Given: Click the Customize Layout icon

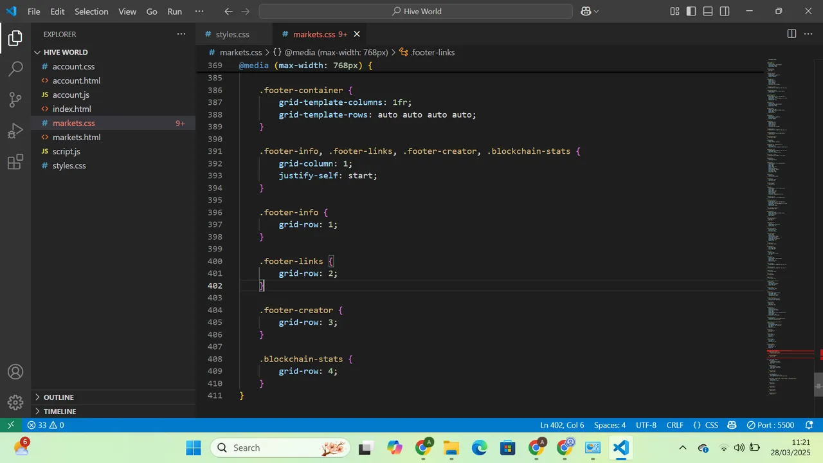Looking at the screenshot, I should click(674, 12).
